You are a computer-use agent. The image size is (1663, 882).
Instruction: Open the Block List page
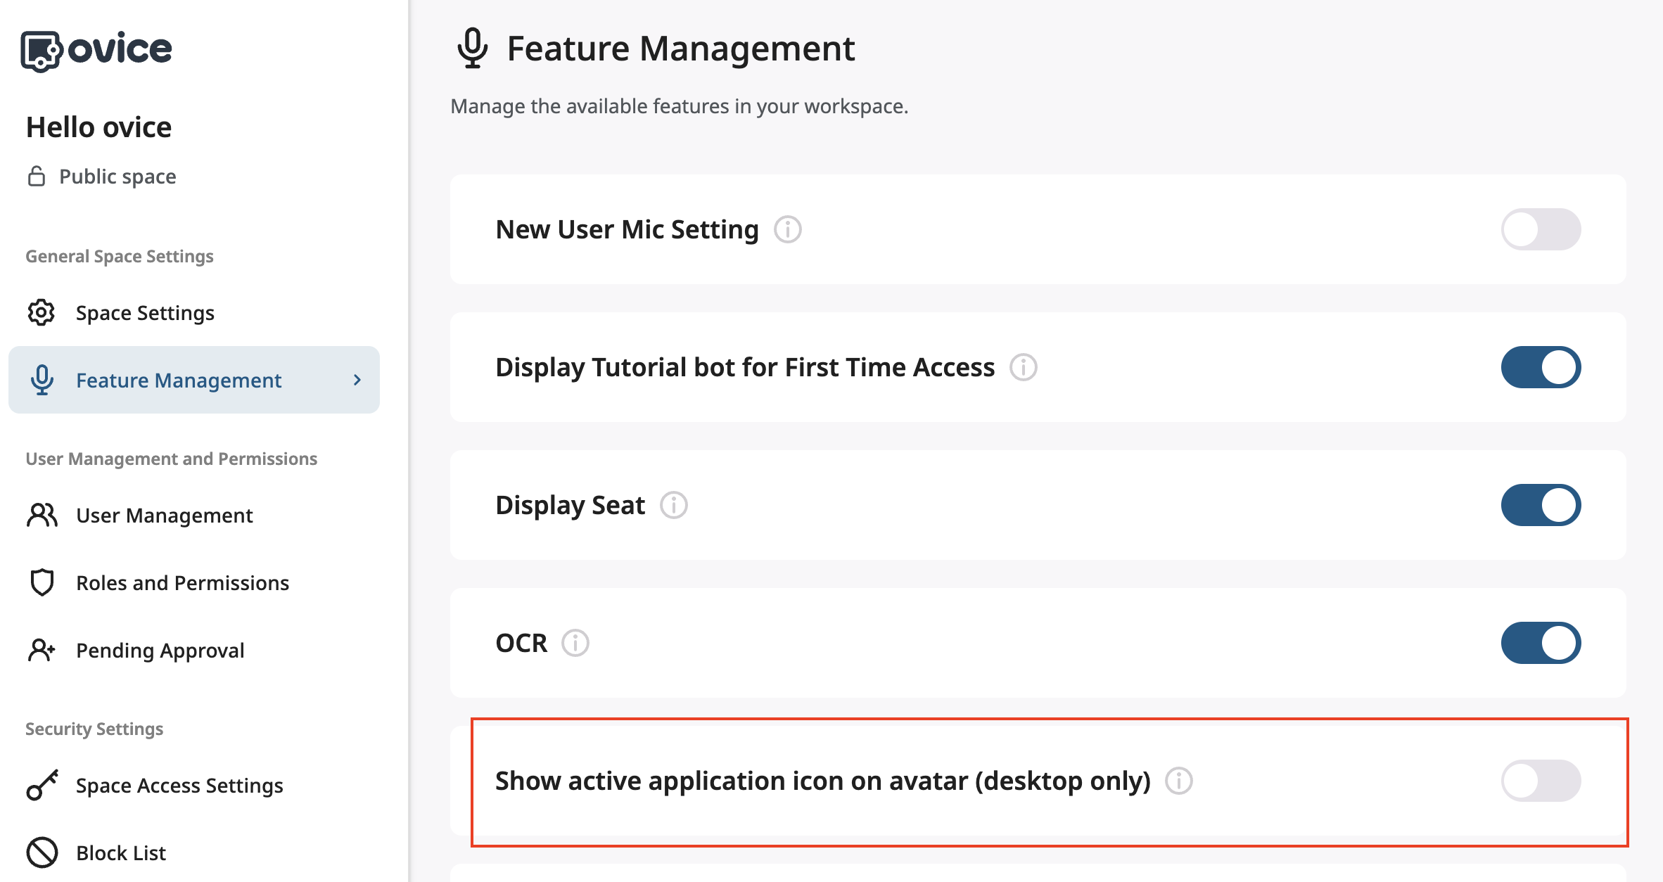(x=121, y=852)
